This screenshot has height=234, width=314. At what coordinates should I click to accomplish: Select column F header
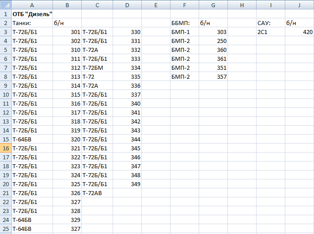(x=185, y=5)
